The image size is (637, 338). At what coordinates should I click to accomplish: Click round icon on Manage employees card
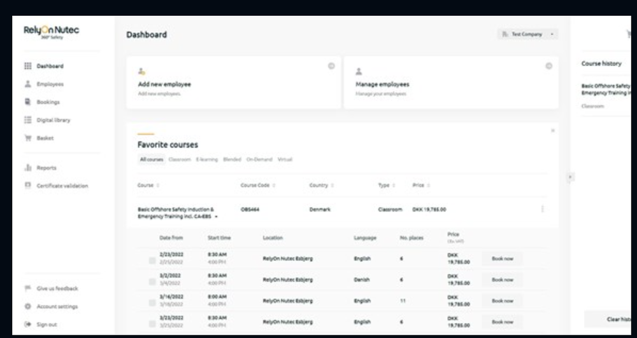click(x=549, y=66)
